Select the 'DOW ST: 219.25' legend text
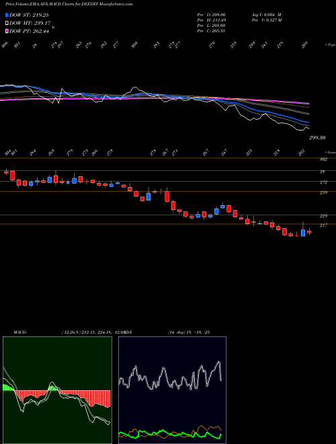Screen dimensions: 336x444 click(x=29, y=15)
